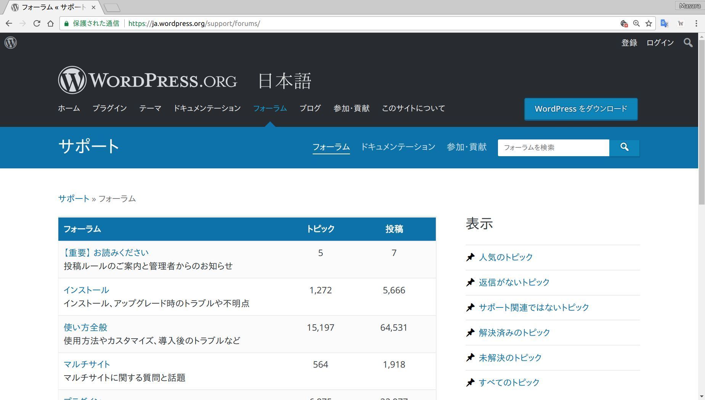Open ホーム in main navigation

coord(69,109)
